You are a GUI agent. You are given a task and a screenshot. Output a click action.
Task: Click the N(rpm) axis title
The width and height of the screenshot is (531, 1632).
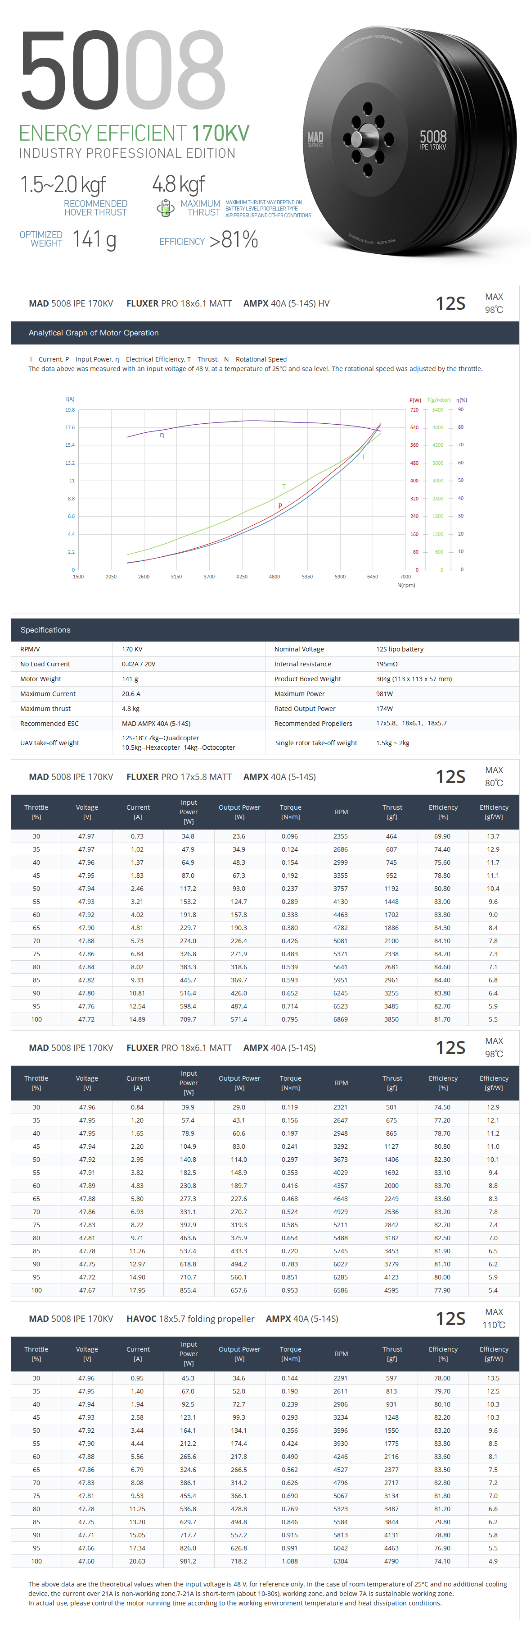(406, 585)
